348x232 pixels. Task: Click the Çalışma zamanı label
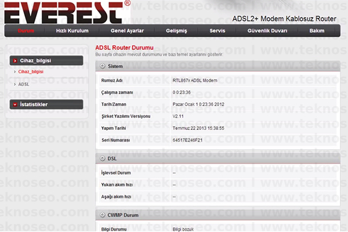pos(117,93)
